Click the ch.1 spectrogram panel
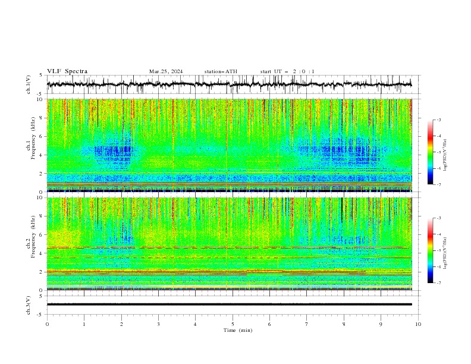 pos(229,145)
